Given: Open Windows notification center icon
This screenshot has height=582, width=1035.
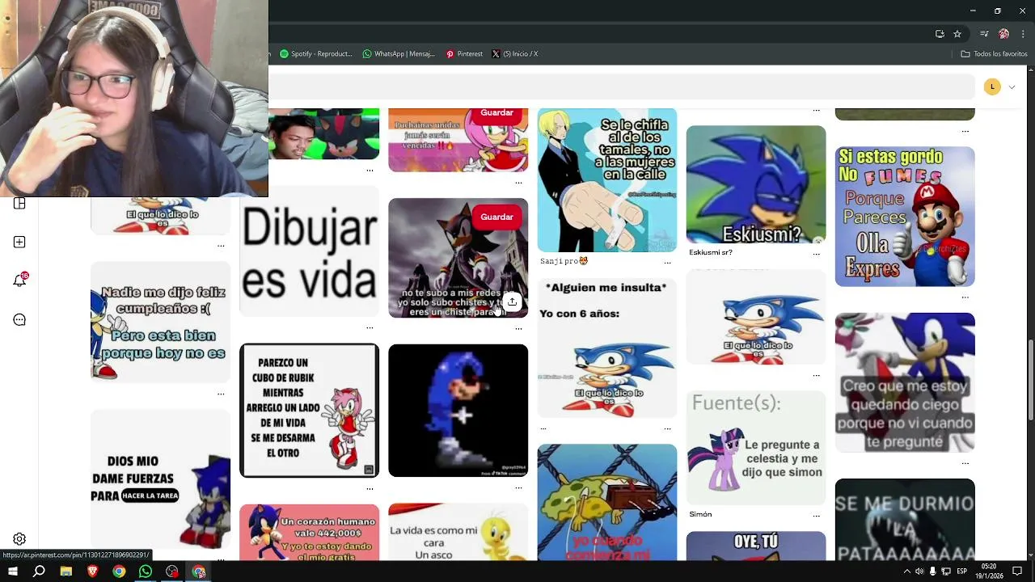Looking at the screenshot, I should tap(1017, 571).
